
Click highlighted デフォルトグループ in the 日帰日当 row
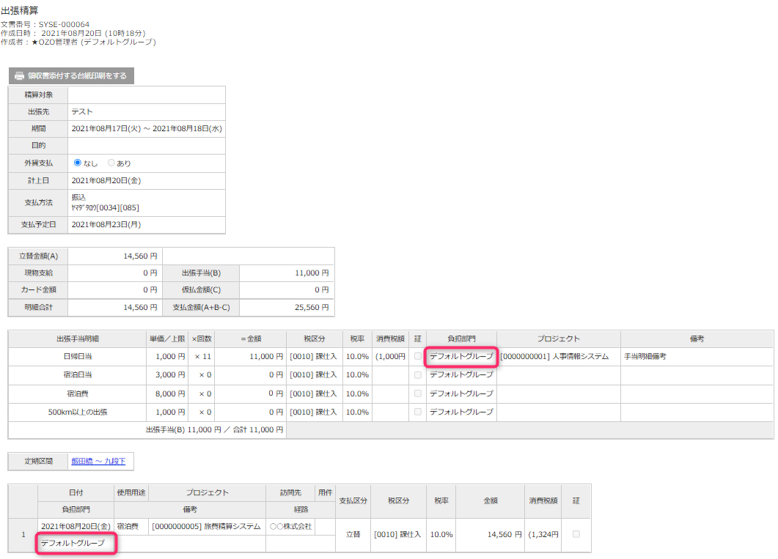461,357
